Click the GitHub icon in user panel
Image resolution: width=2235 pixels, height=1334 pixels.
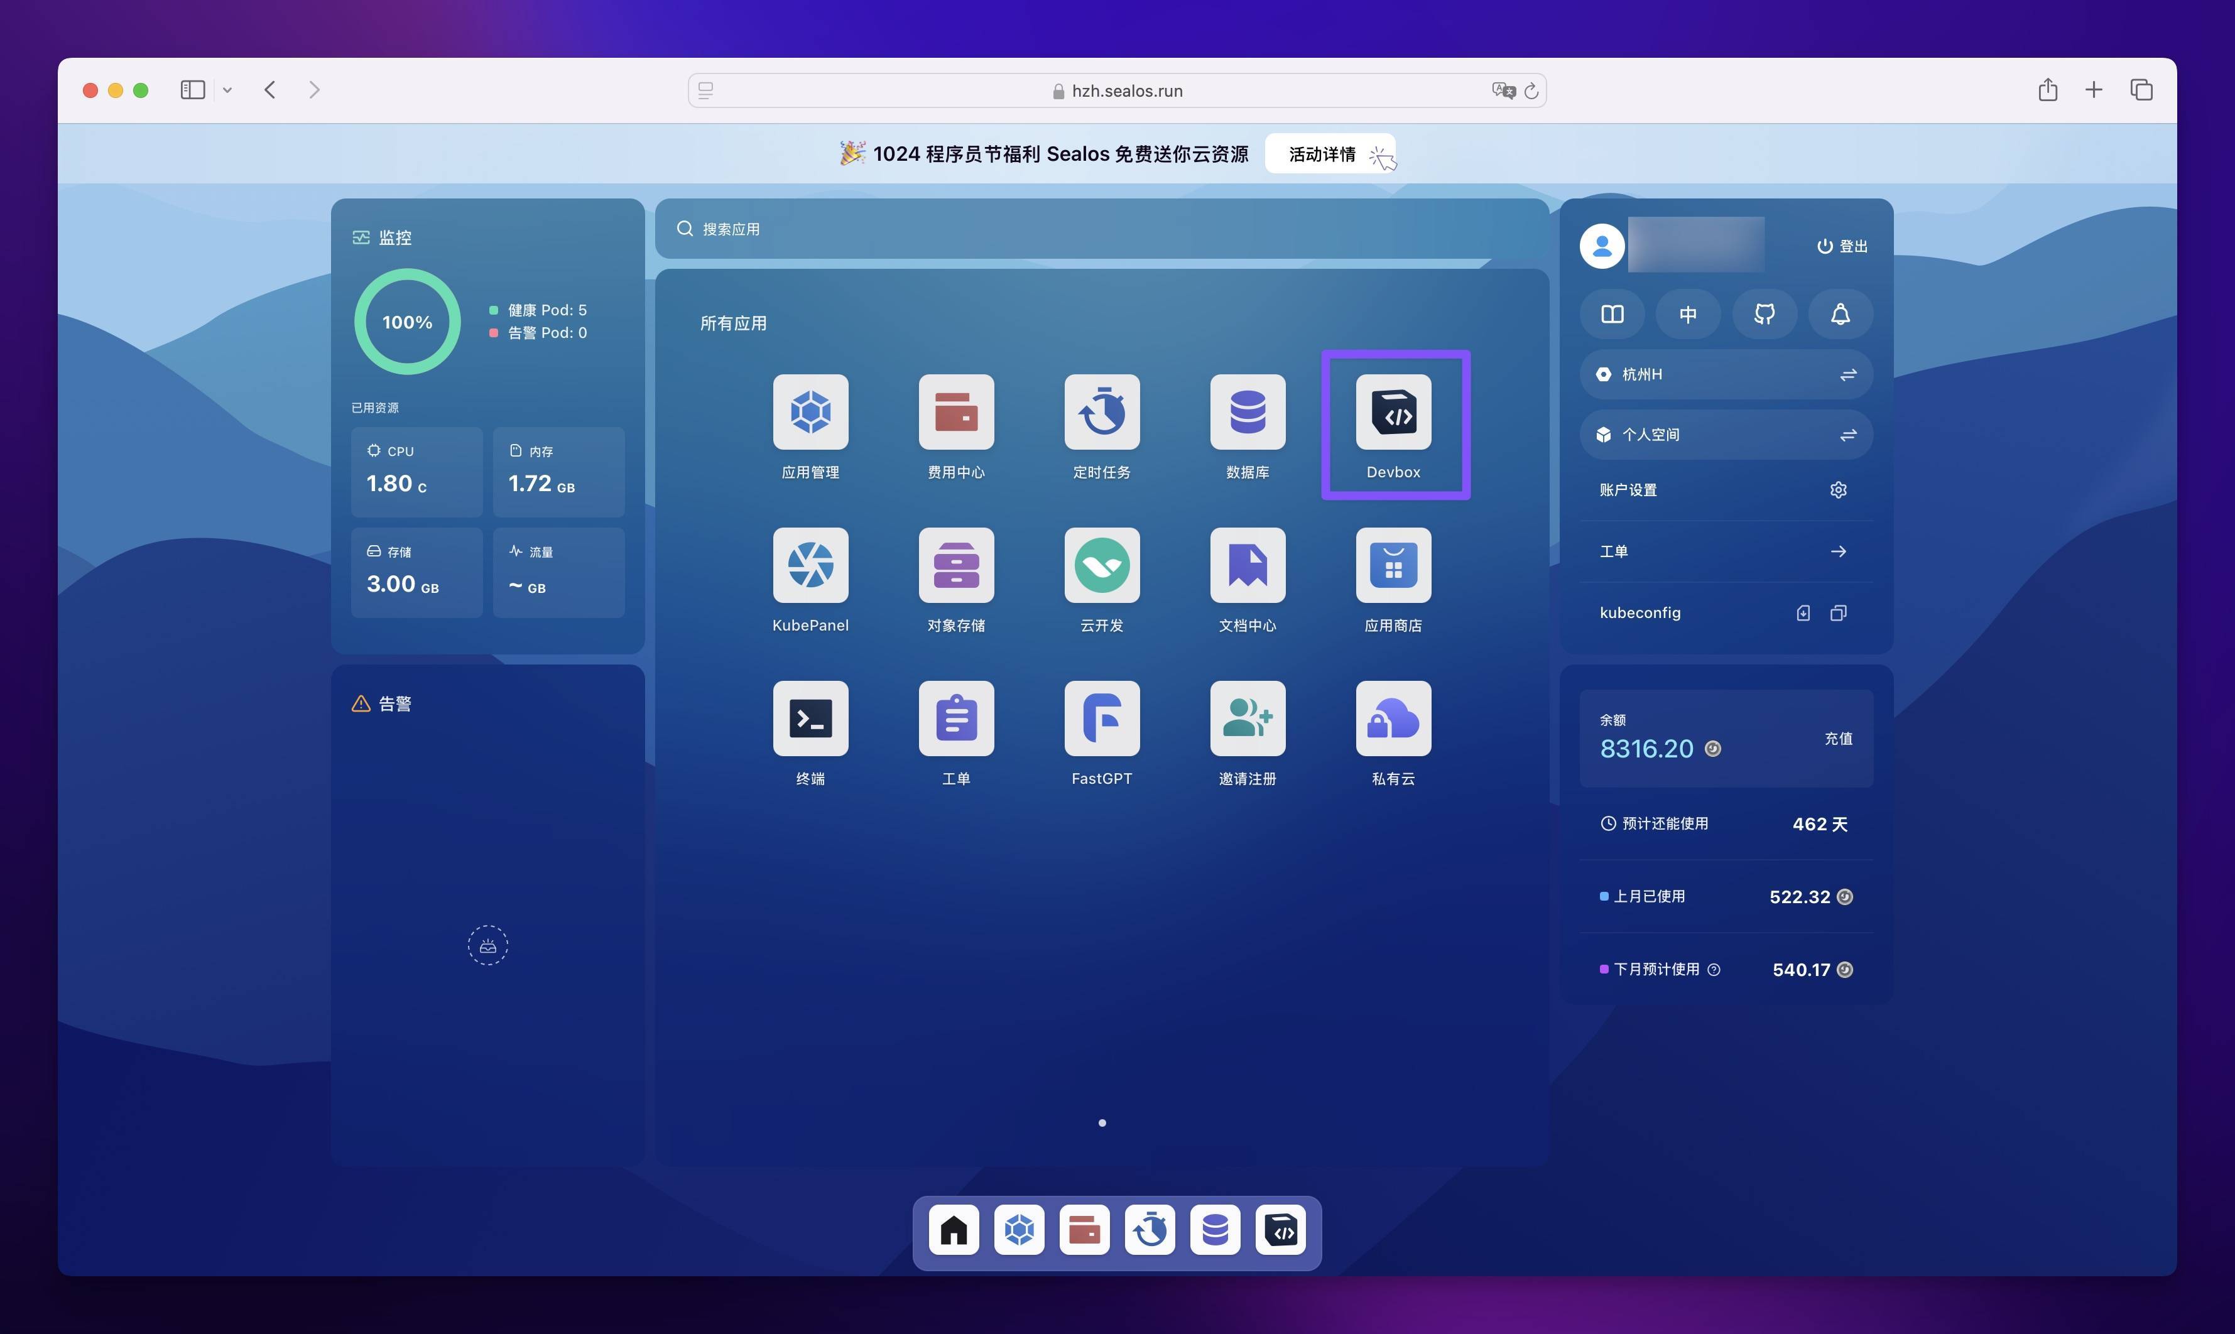[1764, 315]
